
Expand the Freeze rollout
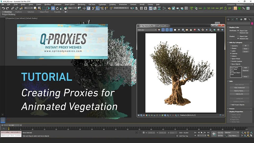point(232,109)
